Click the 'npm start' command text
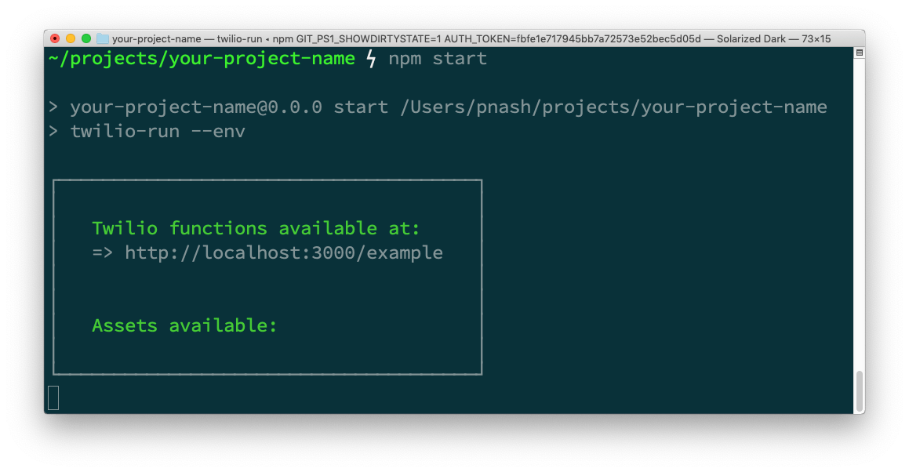This screenshot has height=472, width=909. coord(438,59)
